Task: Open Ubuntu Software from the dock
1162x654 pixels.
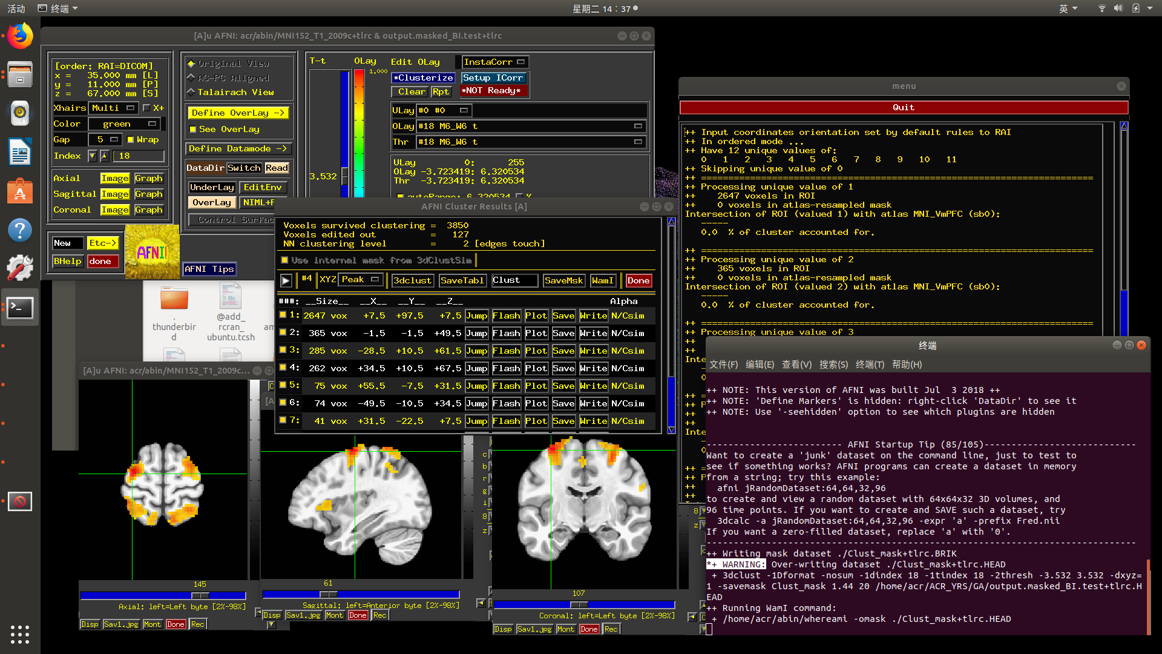Action: pos(20,191)
